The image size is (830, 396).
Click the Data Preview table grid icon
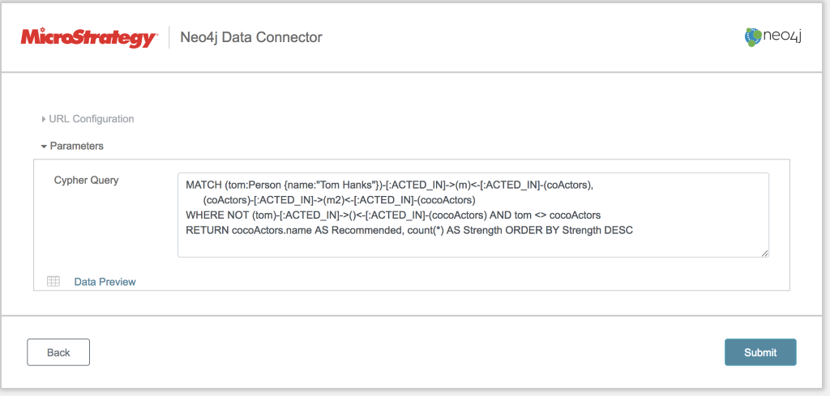[x=53, y=282]
